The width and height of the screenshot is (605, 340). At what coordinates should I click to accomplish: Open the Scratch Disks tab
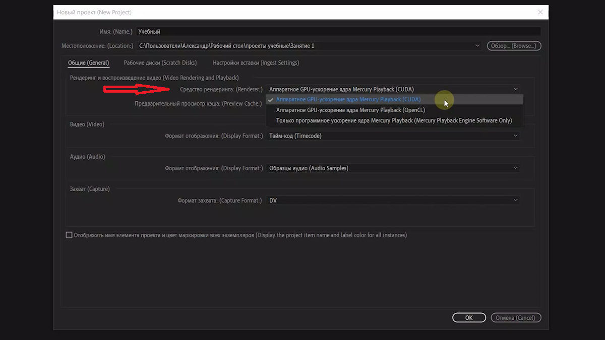160,63
